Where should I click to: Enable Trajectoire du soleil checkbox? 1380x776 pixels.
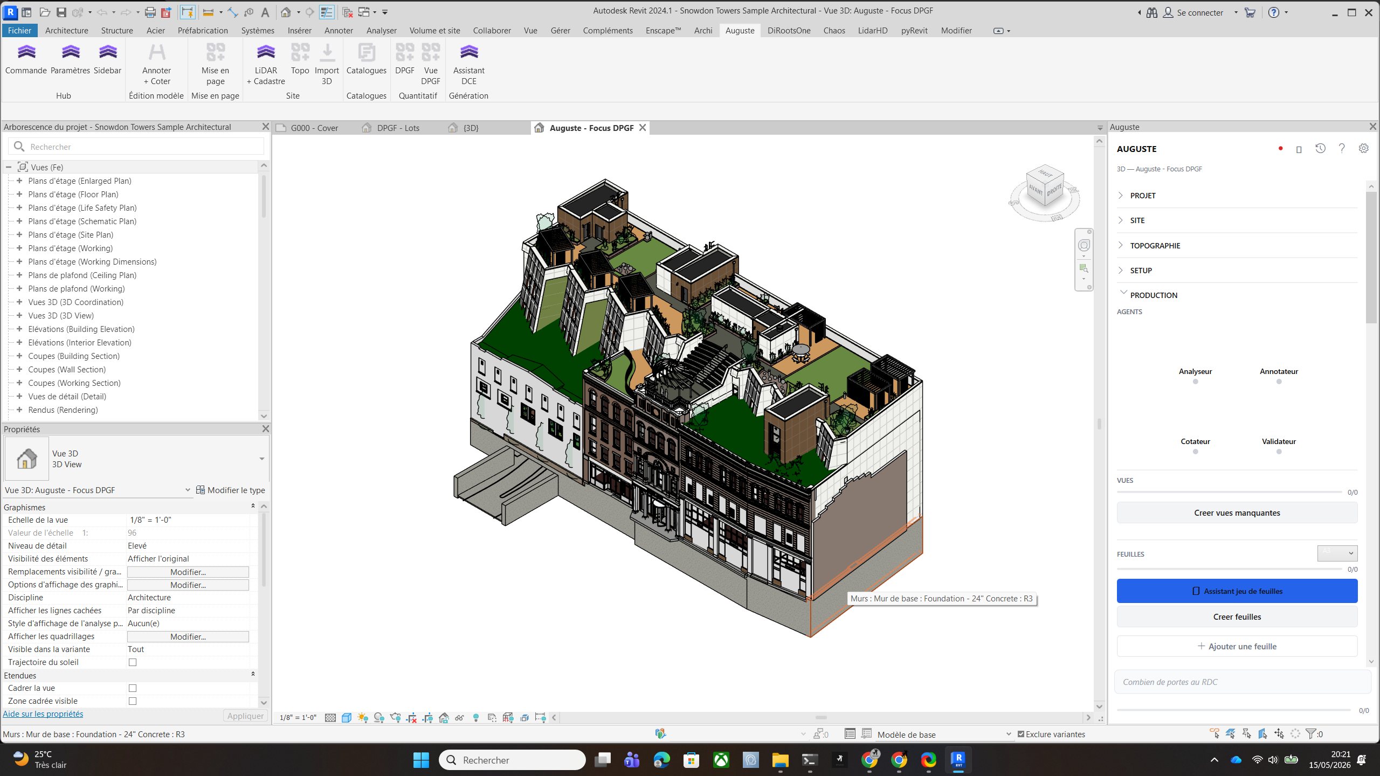click(x=133, y=662)
